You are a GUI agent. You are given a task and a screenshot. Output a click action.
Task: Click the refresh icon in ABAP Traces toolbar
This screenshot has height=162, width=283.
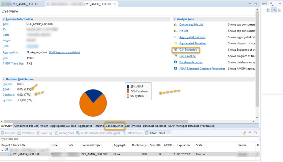point(244,133)
